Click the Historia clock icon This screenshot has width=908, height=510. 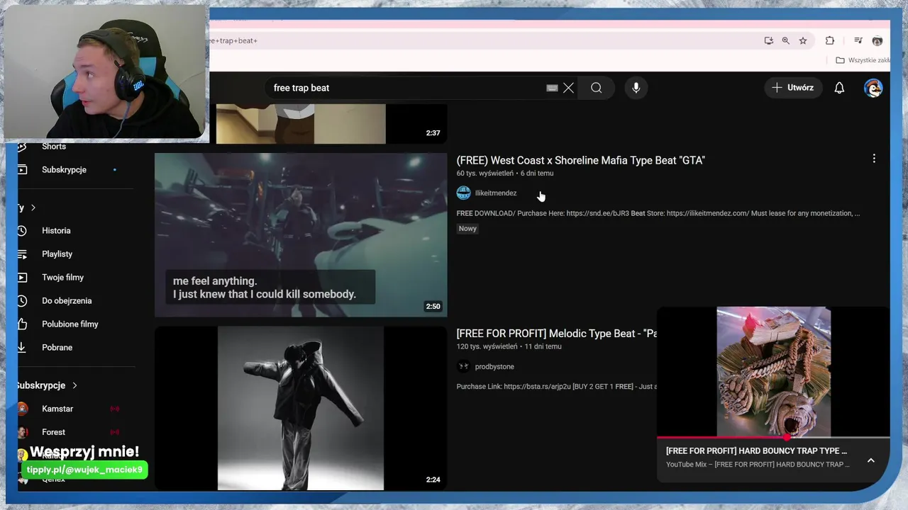[x=22, y=231]
